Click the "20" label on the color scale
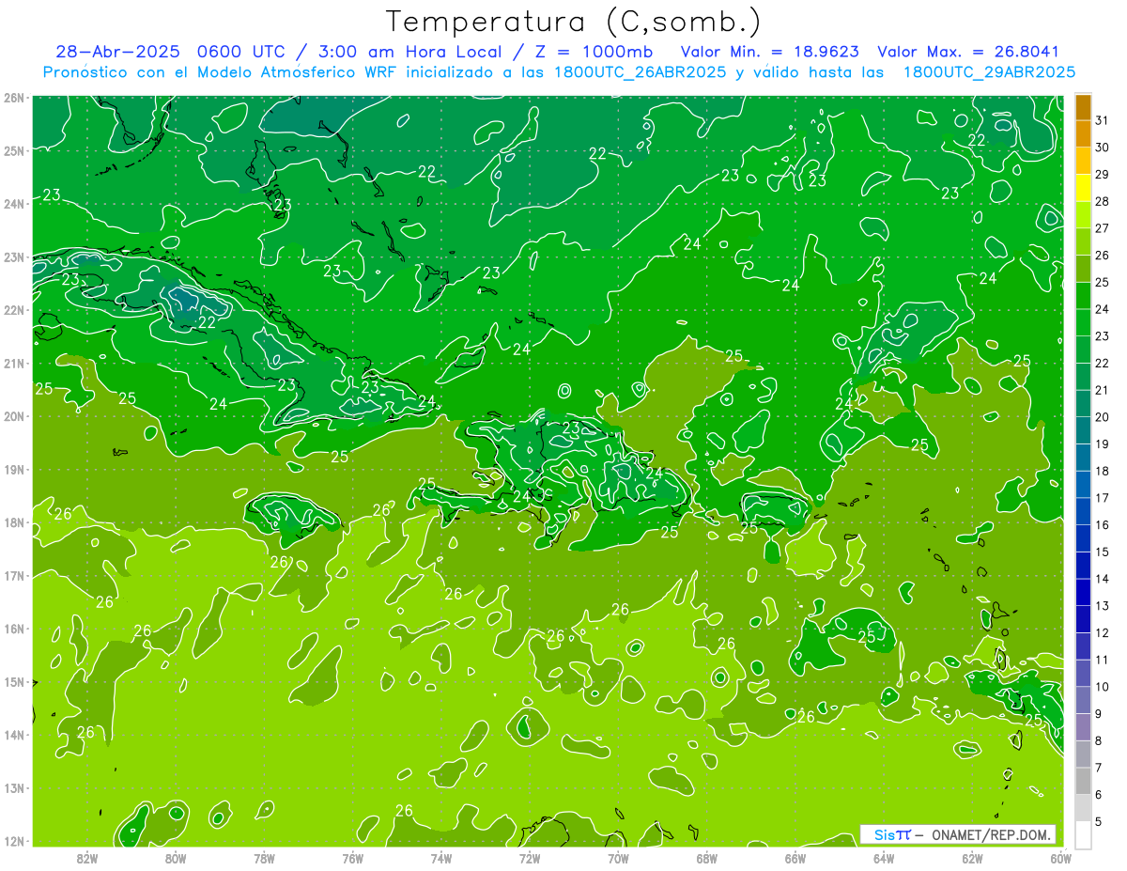Screen dimensions: 1127x871 click(x=1102, y=416)
